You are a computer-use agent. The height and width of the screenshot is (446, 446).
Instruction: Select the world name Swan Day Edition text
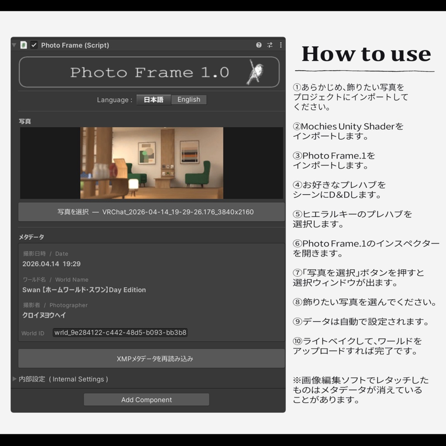85,289
